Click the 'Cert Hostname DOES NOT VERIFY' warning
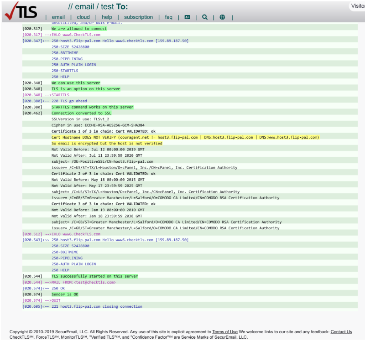The image size is (365, 341). [x=185, y=137]
